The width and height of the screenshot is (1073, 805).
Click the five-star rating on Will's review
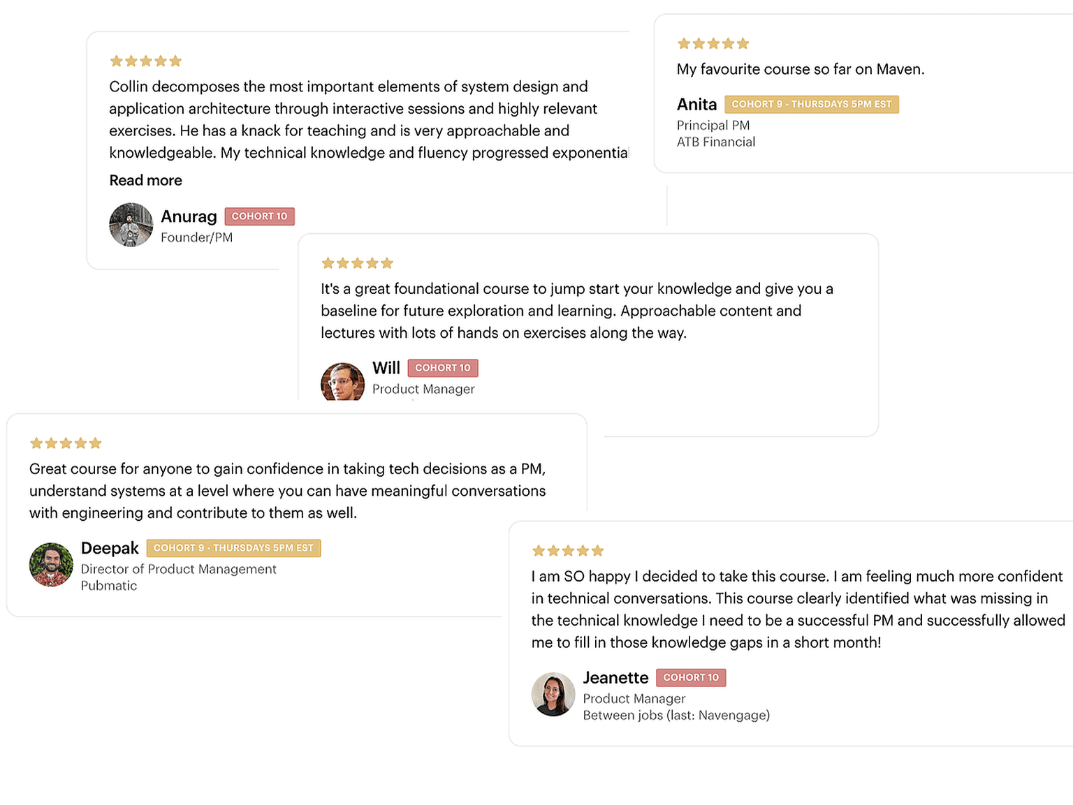pos(358,263)
